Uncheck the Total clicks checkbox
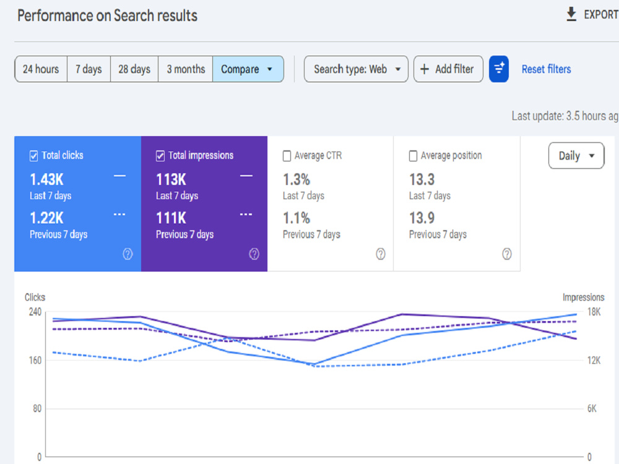Viewport: 619px width, 464px height. [33, 156]
